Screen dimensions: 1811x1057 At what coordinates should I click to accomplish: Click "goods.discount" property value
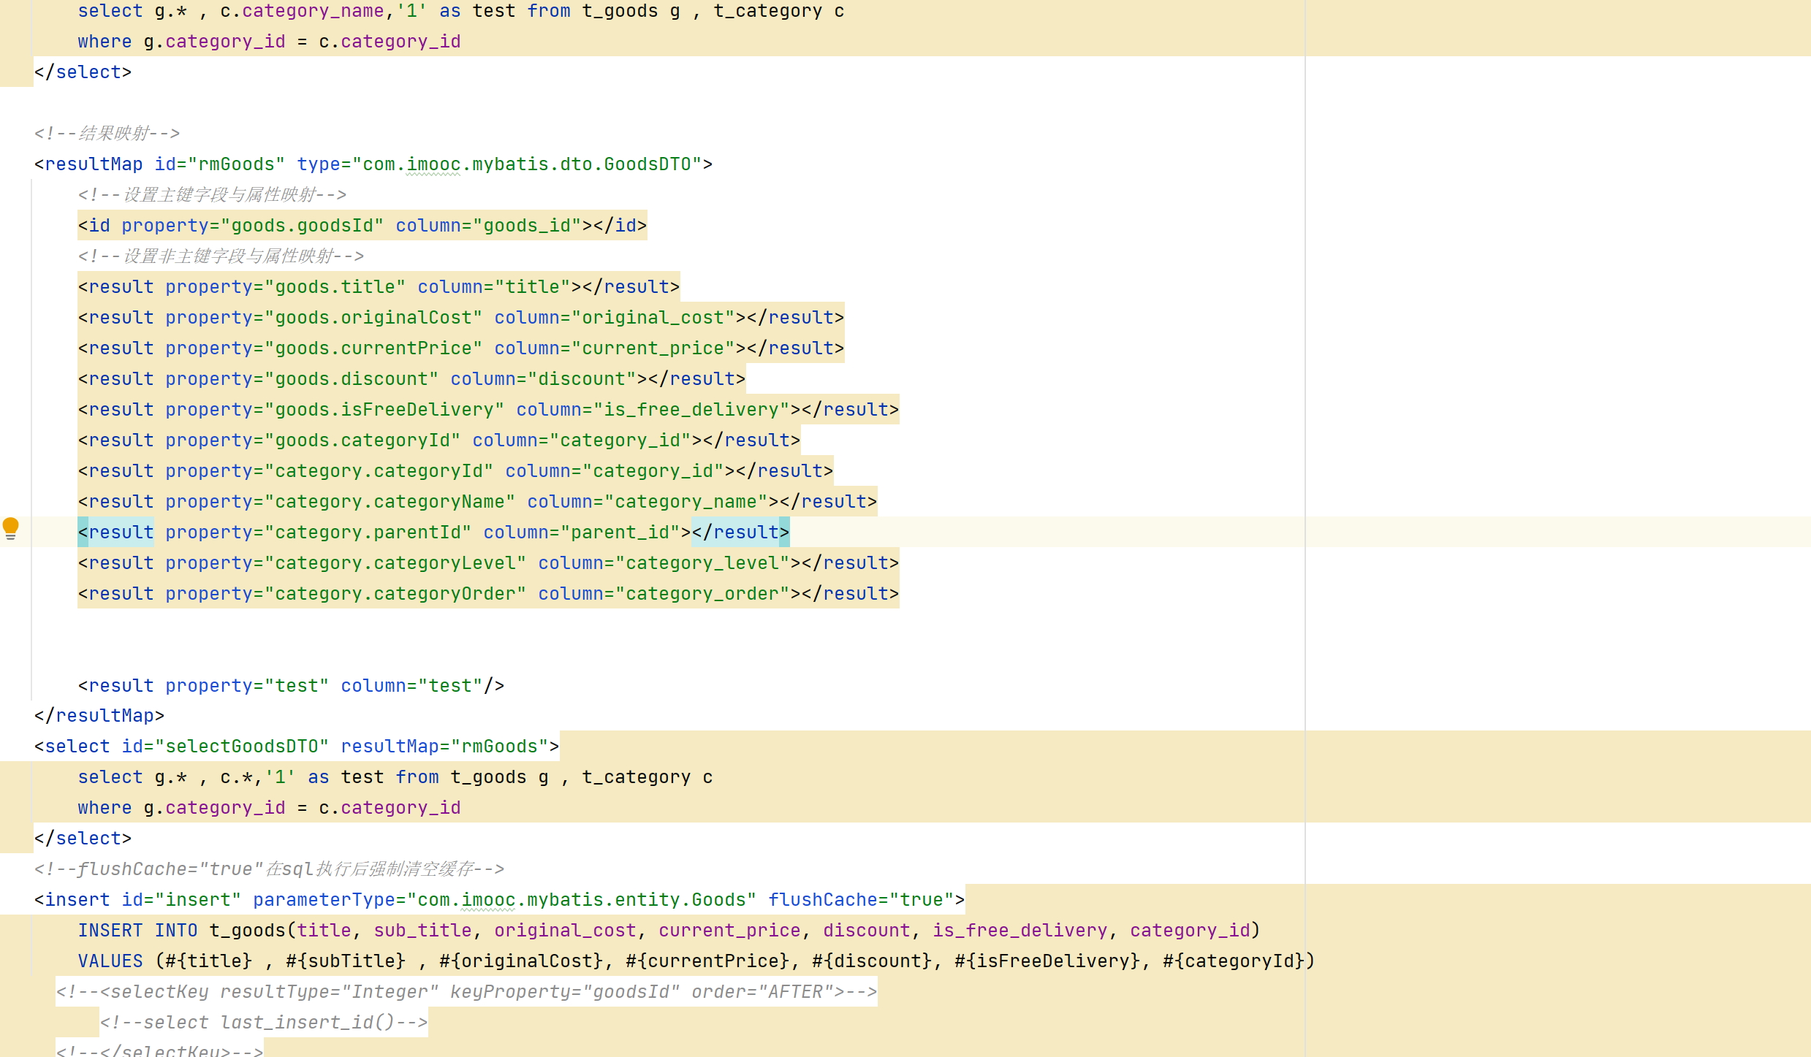(351, 379)
